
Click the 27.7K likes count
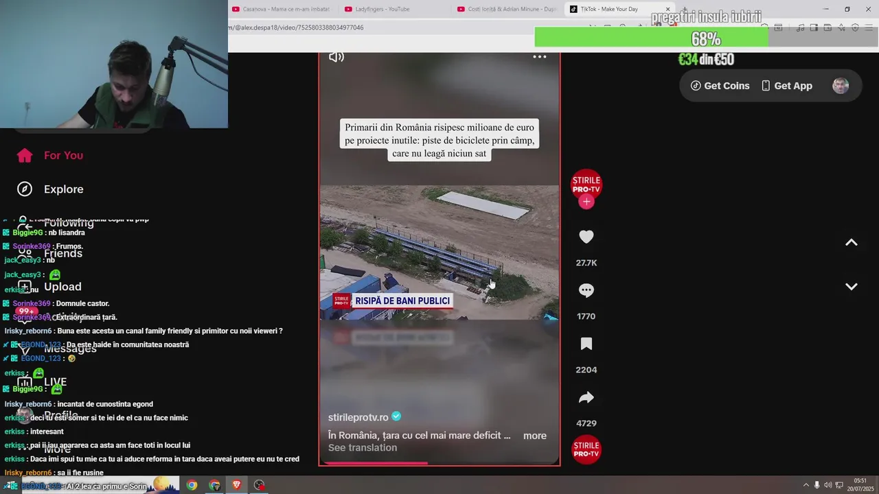click(586, 263)
